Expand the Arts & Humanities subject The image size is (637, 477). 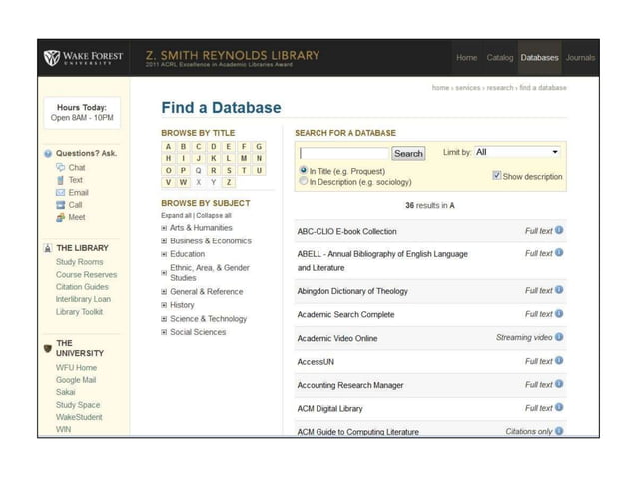tap(164, 228)
